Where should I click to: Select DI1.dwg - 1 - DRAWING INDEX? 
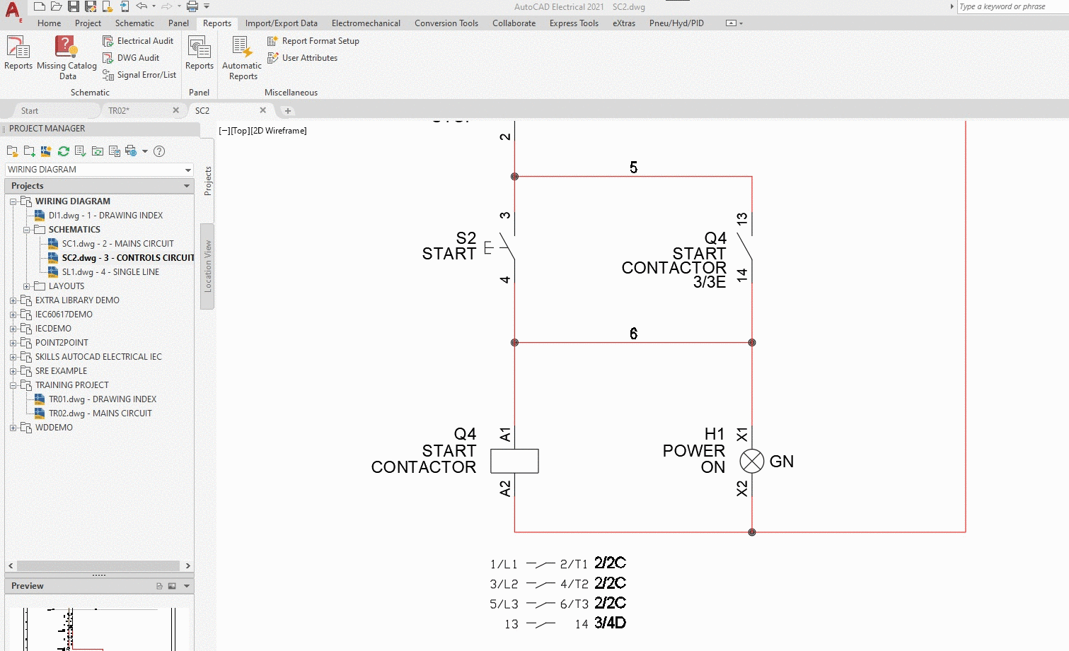coord(105,216)
